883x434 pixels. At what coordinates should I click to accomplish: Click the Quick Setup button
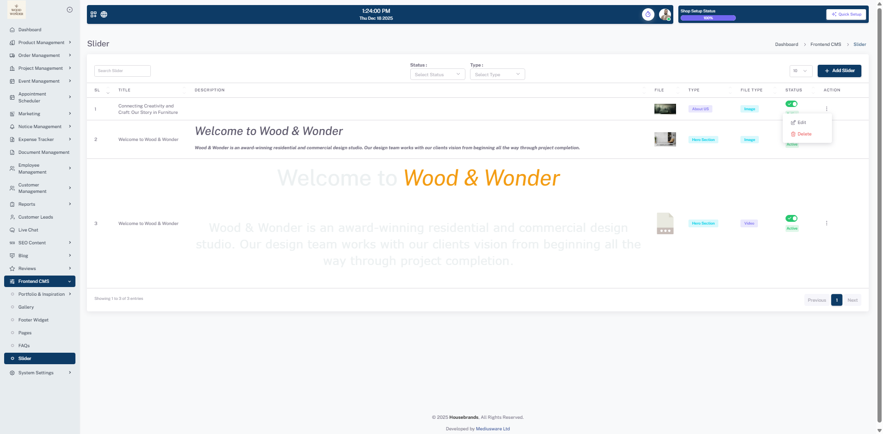(846, 14)
